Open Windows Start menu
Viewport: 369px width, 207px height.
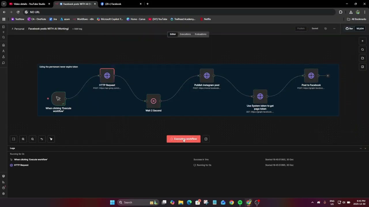click(112, 202)
